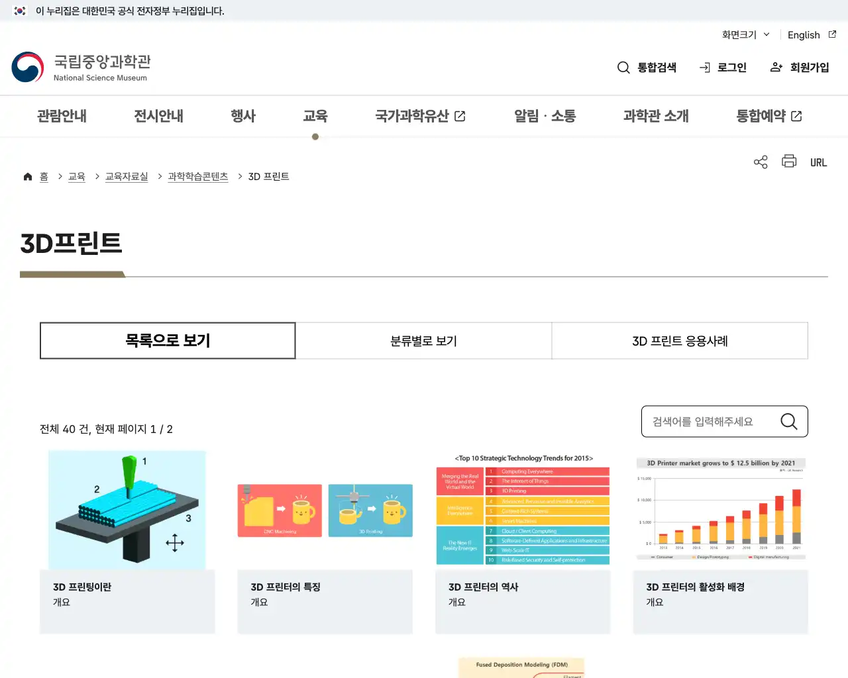Open the 통합검색 search
Viewport: 848px width, 678px height.
pyautogui.click(x=647, y=67)
